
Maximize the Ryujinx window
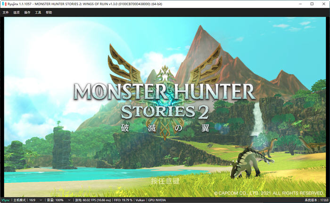(312, 4)
